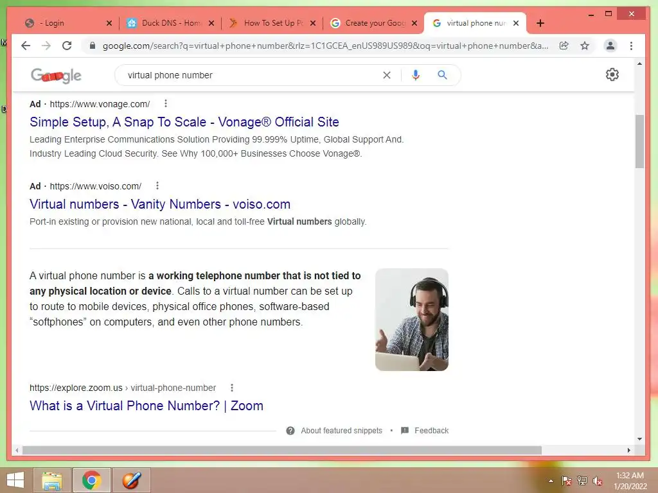The width and height of the screenshot is (658, 493).
Task: Open What is a Virtual Phone Number Zoom link
Action: pyautogui.click(x=147, y=406)
